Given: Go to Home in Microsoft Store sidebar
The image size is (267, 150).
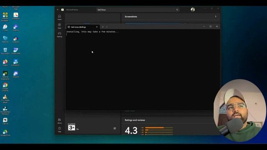Looking at the screenshot, I should 59,17.
